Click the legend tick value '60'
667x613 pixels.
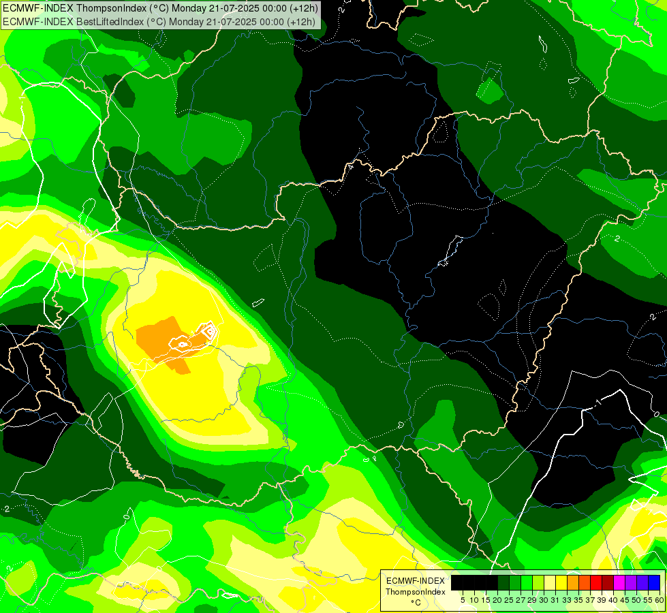click(659, 600)
